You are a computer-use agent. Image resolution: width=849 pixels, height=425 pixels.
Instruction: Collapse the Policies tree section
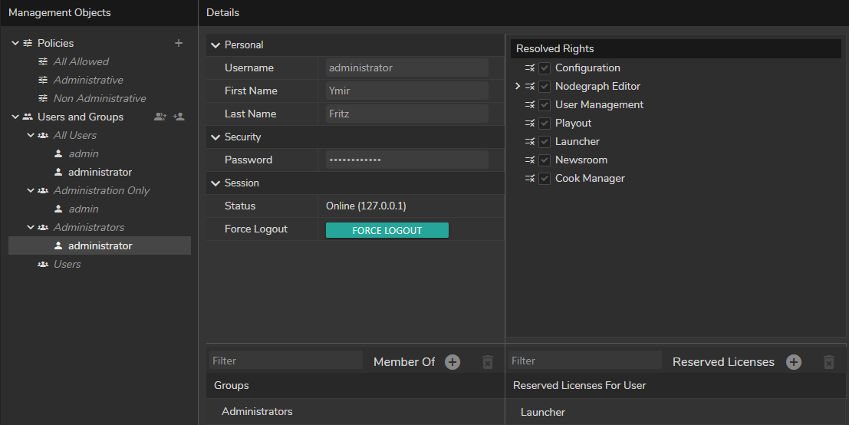[15, 43]
